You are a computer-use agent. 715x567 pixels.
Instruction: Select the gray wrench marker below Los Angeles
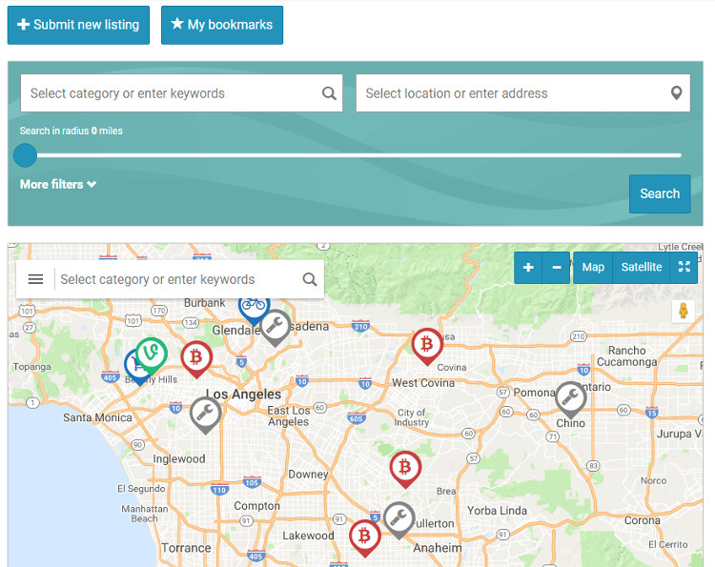206,415
